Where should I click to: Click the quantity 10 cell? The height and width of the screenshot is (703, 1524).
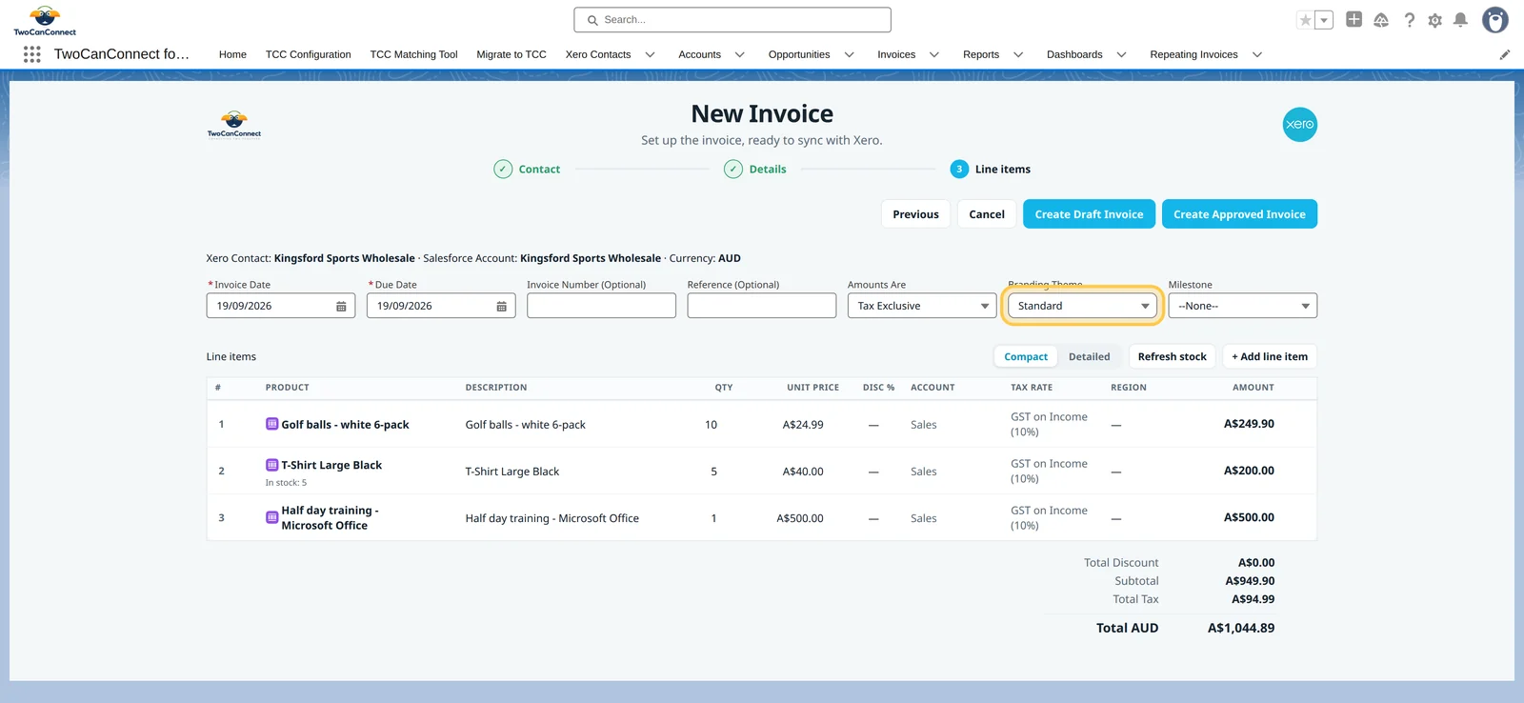coord(711,425)
